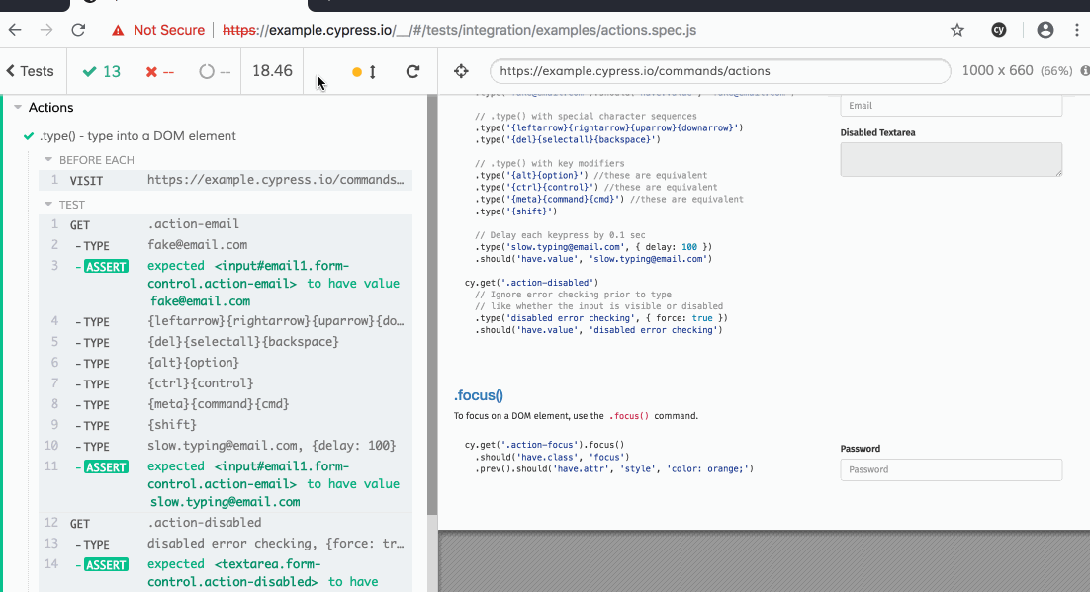Click the command log vertical scrollbar
1090x592 pixels.
(x=432, y=305)
